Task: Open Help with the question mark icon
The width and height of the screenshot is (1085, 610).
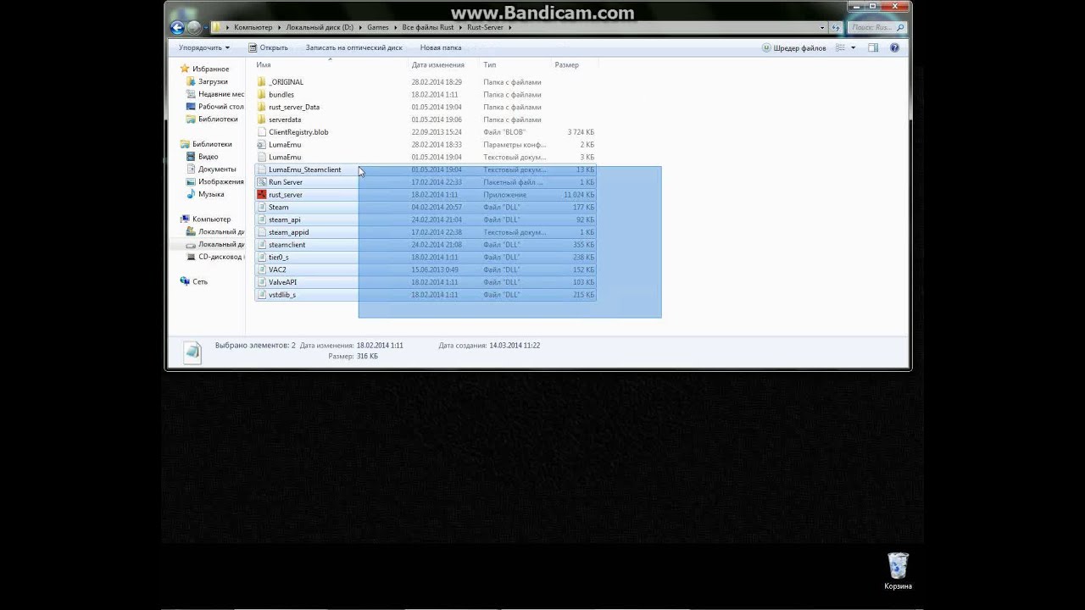Action: coord(894,47)
